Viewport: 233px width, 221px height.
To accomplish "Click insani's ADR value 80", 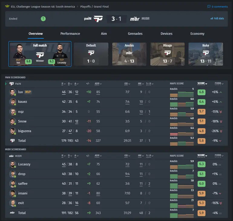I will click(98, 193).
